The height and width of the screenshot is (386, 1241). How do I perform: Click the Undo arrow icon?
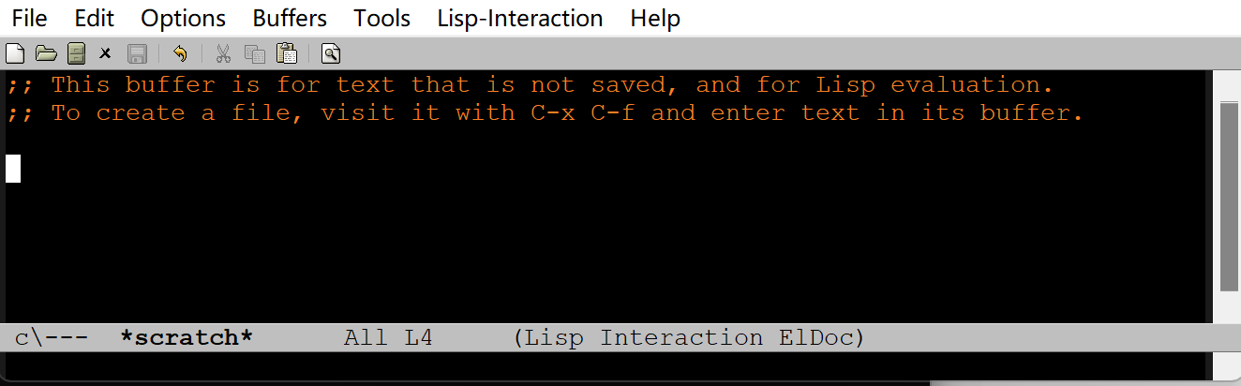point(180,53)
